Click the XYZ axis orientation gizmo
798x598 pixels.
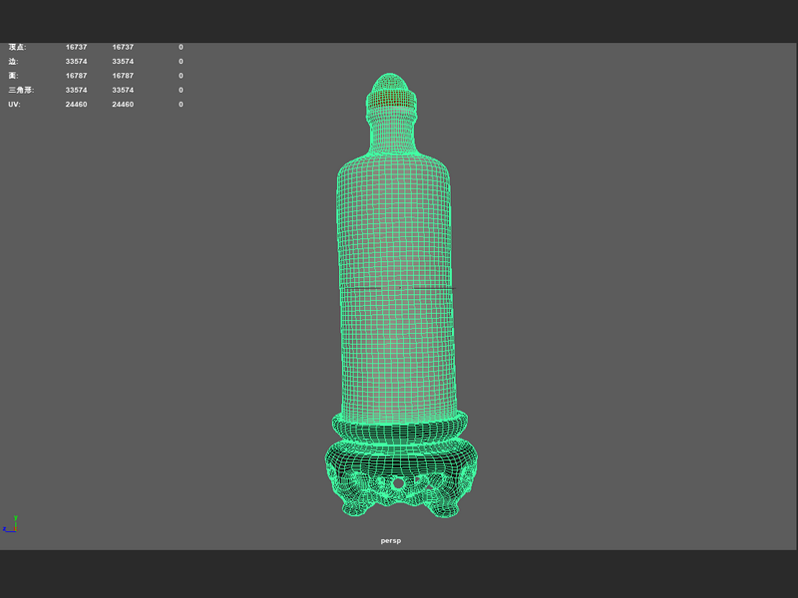pyautogui.click(x=10, y=524)
